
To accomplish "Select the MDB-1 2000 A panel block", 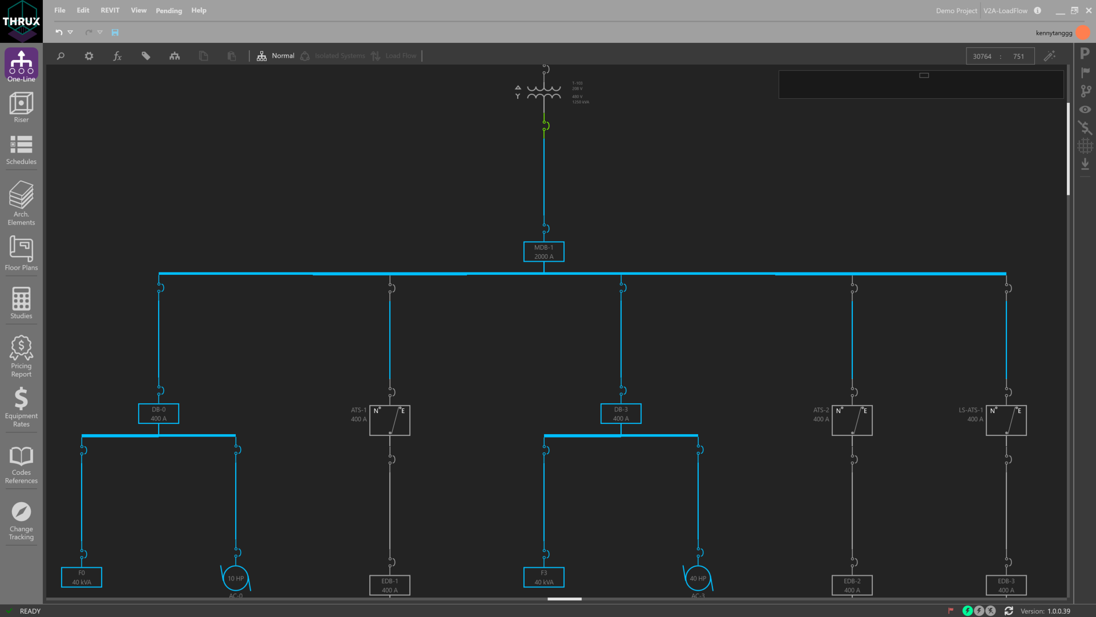I will [x=543, y=252].
